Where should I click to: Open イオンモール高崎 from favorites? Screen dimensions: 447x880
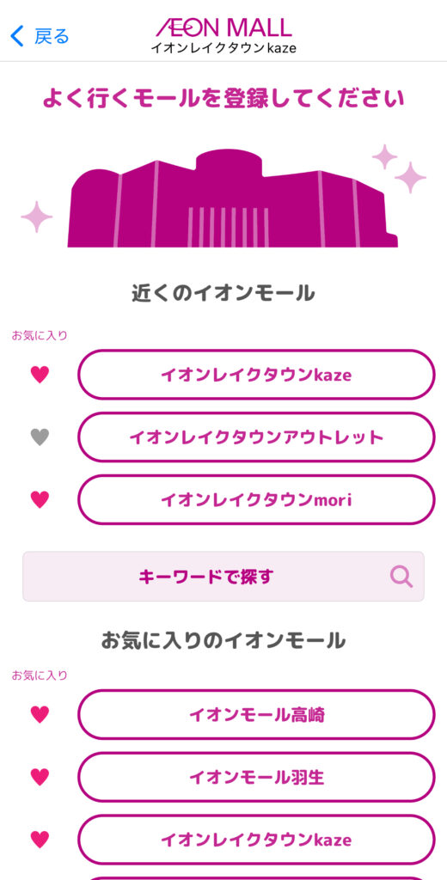256,714
